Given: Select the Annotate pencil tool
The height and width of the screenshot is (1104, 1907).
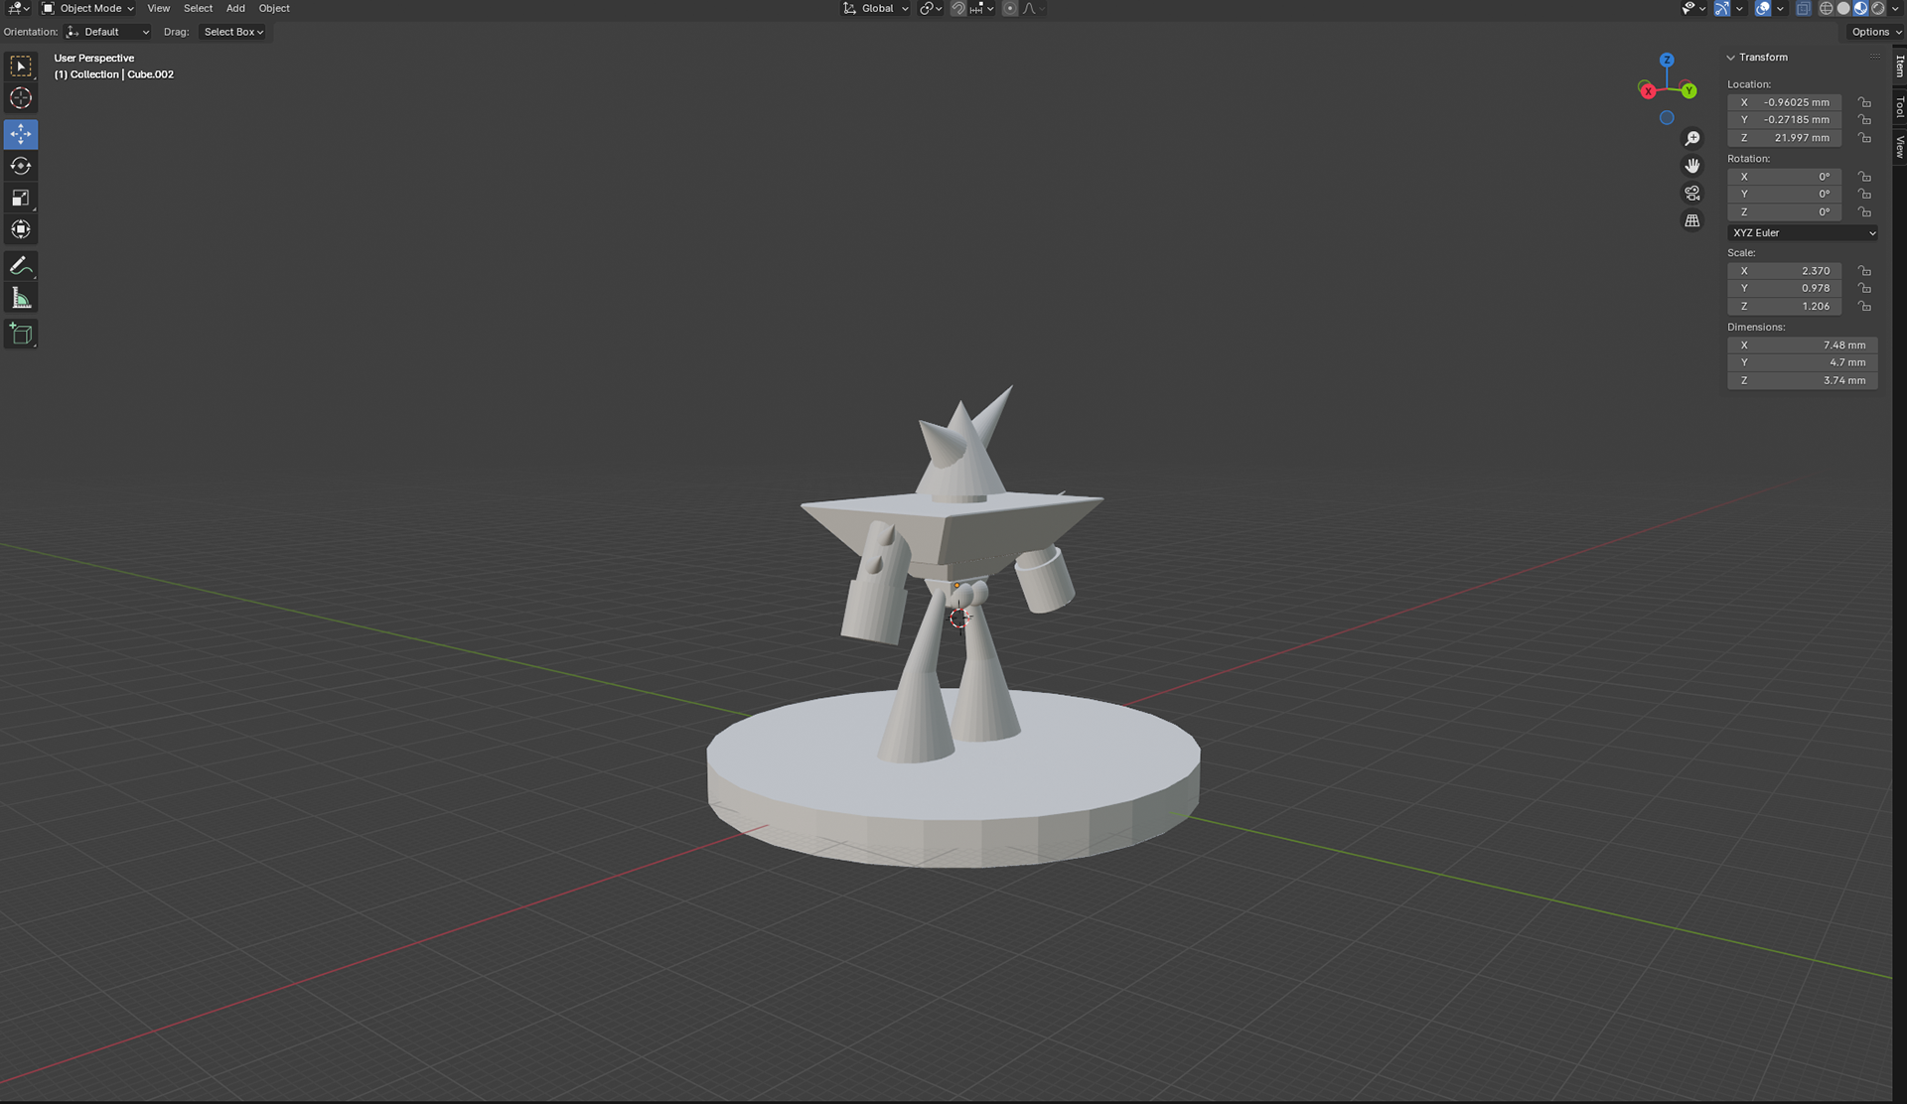Looking at the screenshot, I should (21, 266).
